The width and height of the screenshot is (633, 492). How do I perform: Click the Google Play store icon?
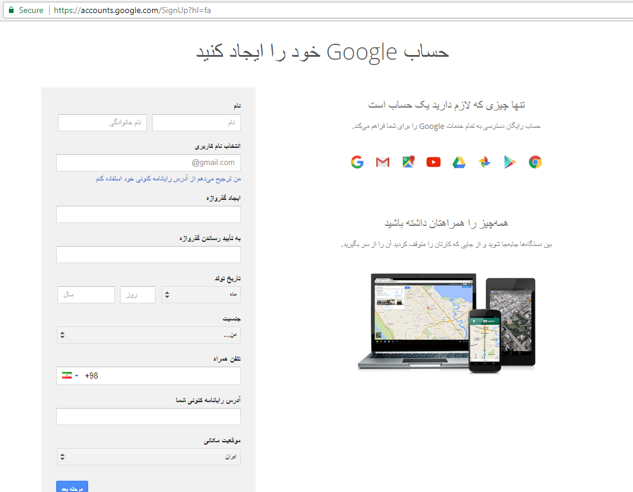[x=510, y=162]
